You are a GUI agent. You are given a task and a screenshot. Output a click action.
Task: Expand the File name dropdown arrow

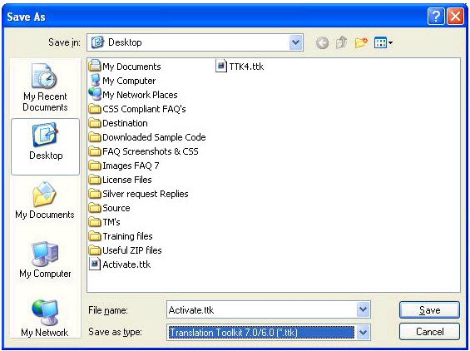(363, 309)
